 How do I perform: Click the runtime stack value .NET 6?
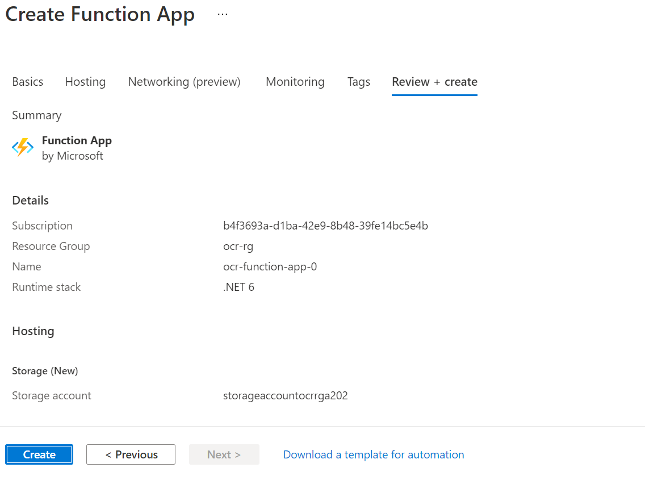coord(238,287)
